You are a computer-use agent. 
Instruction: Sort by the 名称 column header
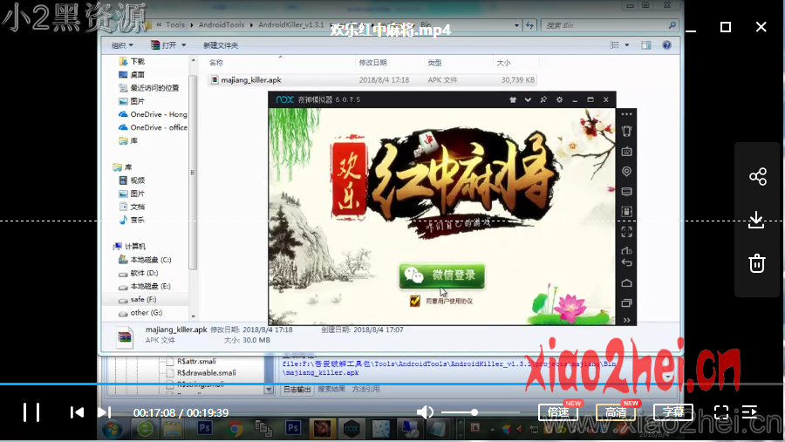[x=216, y=63]
